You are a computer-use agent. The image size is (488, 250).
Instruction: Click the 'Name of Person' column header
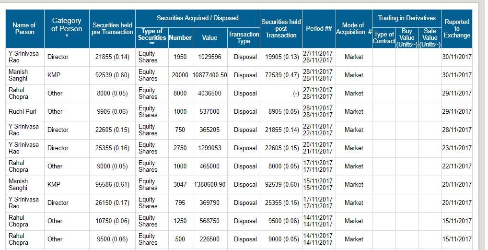pyautogui.click(x=24, y=28)
